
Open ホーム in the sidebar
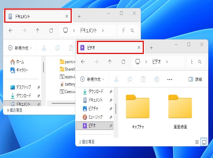point(17,62)
